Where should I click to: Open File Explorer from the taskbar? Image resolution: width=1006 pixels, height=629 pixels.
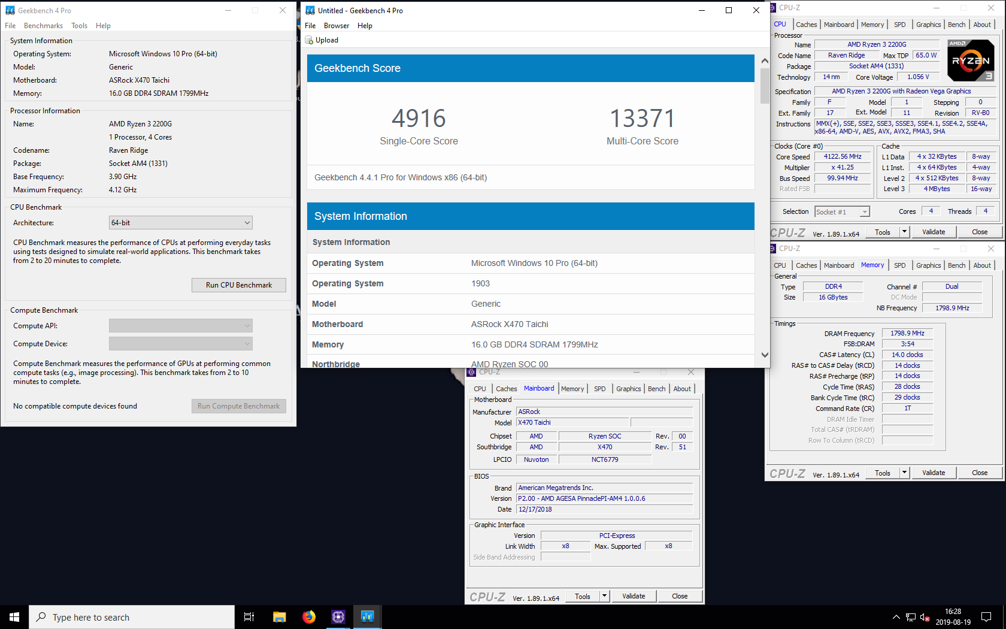click(279, 617)
